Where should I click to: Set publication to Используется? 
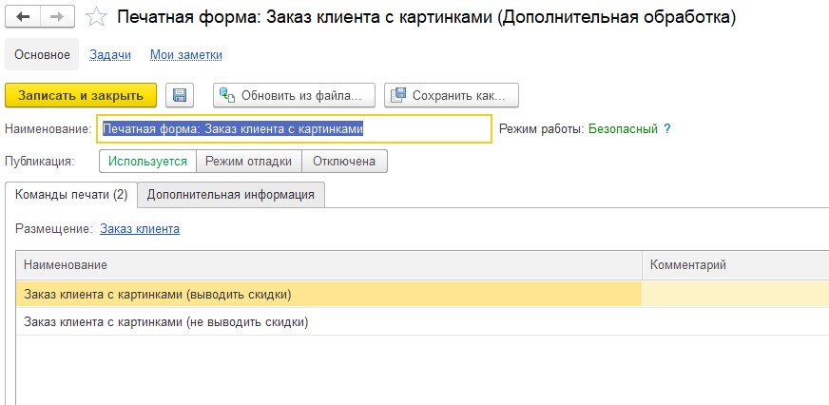[x=147, y=162]
